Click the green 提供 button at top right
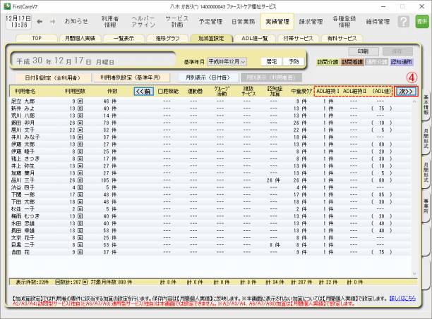The width and height of the screenshot is (432, 319). (422, 22)
